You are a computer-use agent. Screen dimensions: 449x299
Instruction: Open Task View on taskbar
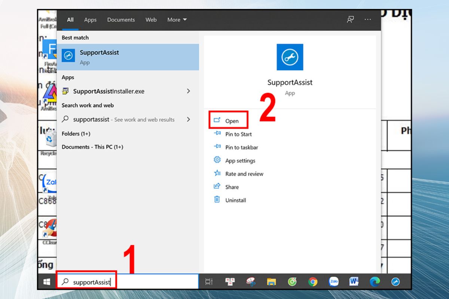tap(209, 282)
